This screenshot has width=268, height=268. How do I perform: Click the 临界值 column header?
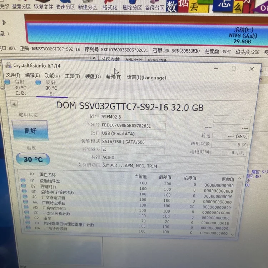[190, 178]
